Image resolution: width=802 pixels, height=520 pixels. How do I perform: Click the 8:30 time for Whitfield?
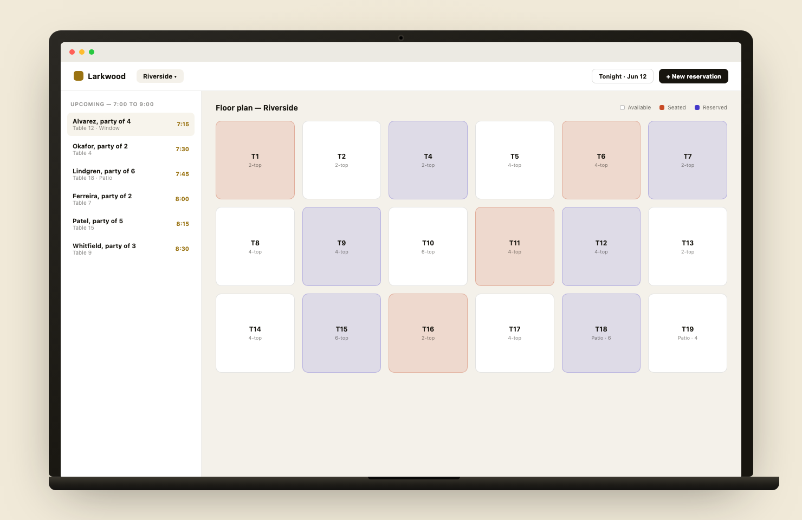[x=182, y=249]
